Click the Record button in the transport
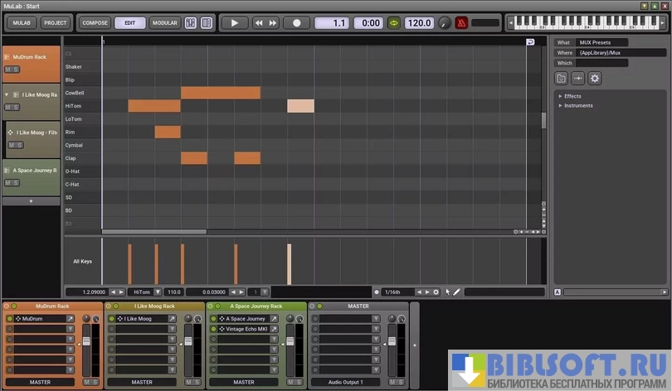Viewport: 672px width, 391px height. point(296,23)
